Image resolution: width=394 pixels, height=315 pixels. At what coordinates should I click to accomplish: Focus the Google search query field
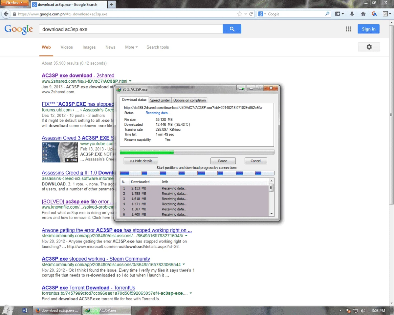point(131,29)
